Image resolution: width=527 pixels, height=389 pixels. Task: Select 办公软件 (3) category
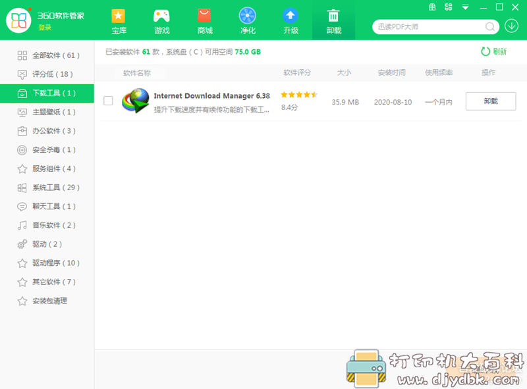point(47,131)
